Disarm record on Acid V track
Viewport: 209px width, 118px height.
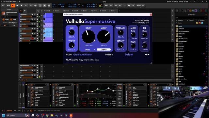tap(32, 38)
